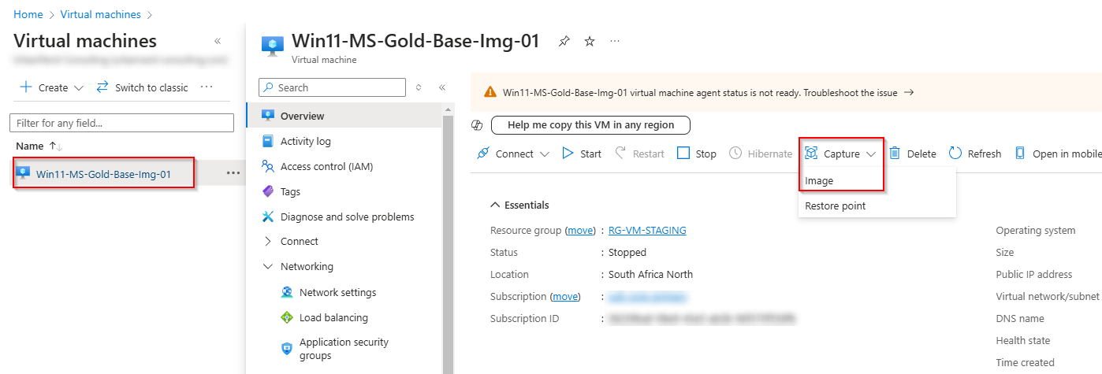Open the RG-VM-STAGING resource group link
The height and width of the screenshot is (374, 1102).
[647, 231]
